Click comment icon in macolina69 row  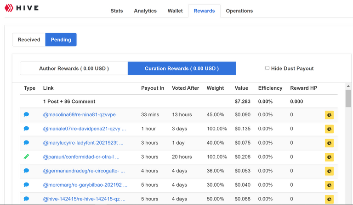pos(26,114)
